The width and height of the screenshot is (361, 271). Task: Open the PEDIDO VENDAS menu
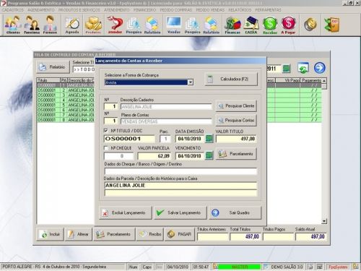tap(210, 10)
